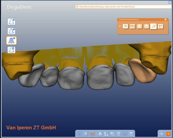Select the crown info tool in left sidebar
The image size is (173, 138).
[x=12, y=22]
